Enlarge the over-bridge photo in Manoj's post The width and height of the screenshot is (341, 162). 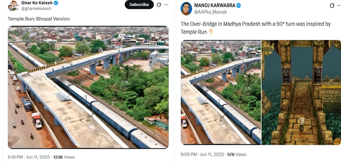point(220,92)
